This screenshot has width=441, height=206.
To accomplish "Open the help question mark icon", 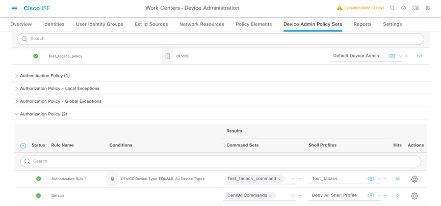I will pyautogui.click(x=404, y=8).
